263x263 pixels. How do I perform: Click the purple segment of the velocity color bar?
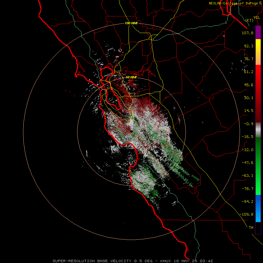[x=258, y=32]
